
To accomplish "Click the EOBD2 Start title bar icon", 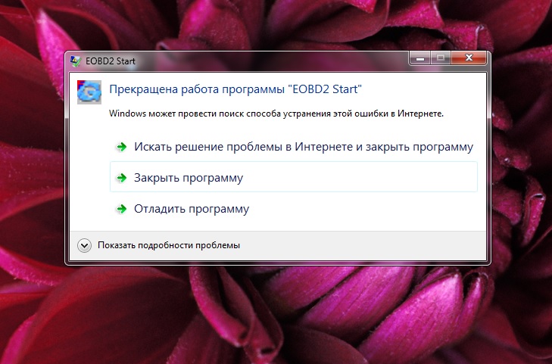I will pos(75,61).
